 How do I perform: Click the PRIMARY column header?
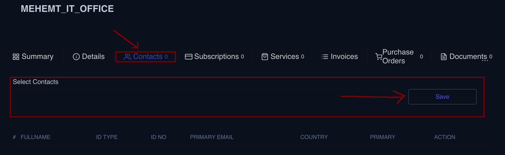383,137
